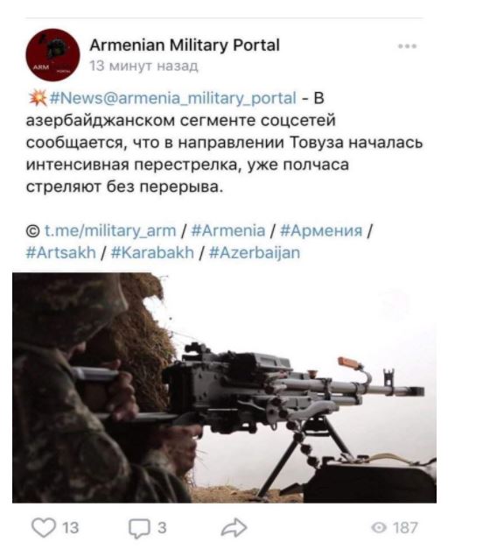Click the like count 13
This screenshot has height=556, width=483.
click(x=70, y=528)
